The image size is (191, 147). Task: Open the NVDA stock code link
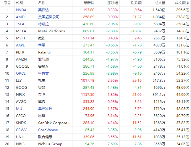click(x=21, y=10)
